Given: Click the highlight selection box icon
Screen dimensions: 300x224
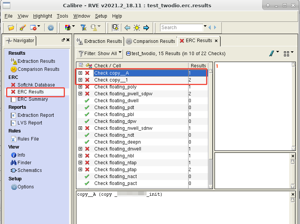Looking at the screenshot, I should (115, 28).
